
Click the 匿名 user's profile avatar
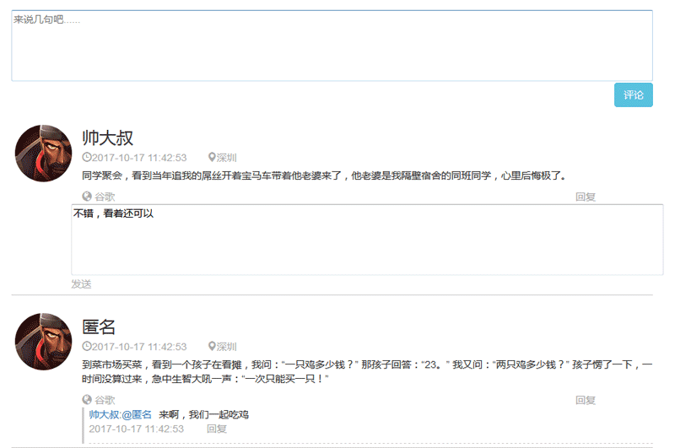coord(43,341)
